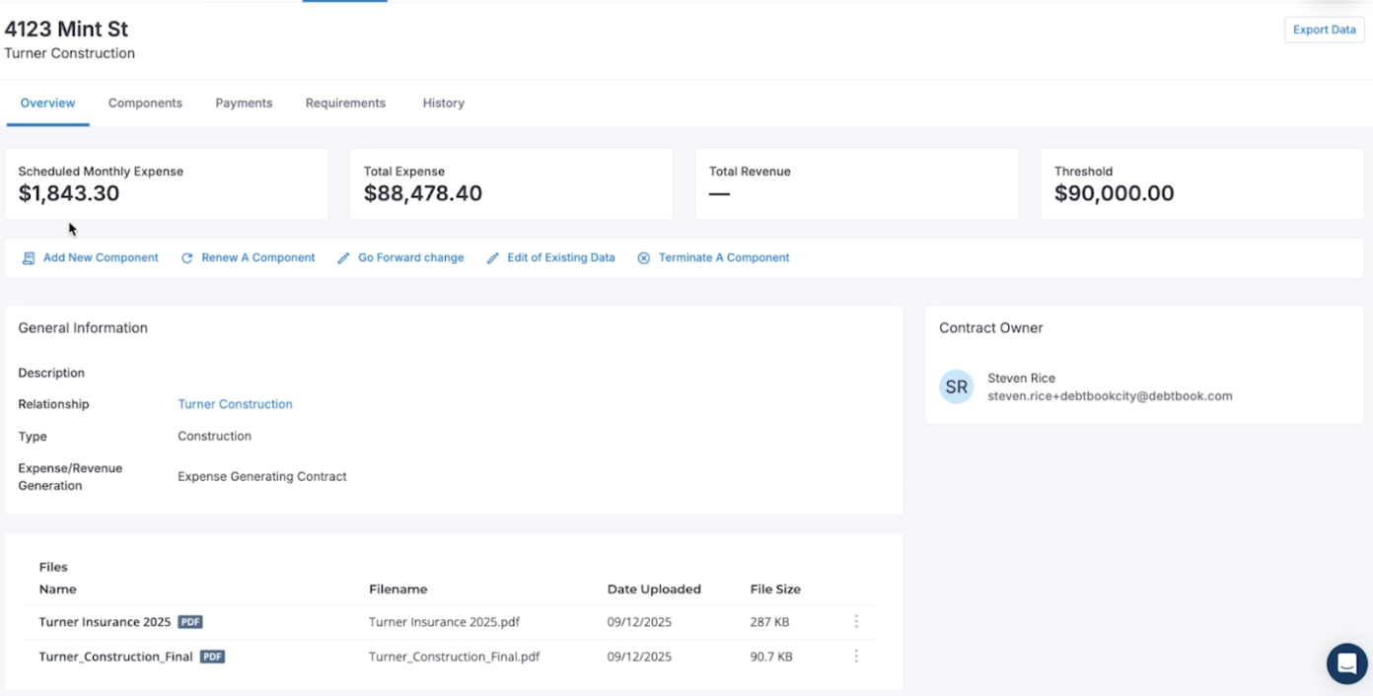Click the Export Data button
This screenshot has height=696, width=1373.
[x=1323, y=30]
